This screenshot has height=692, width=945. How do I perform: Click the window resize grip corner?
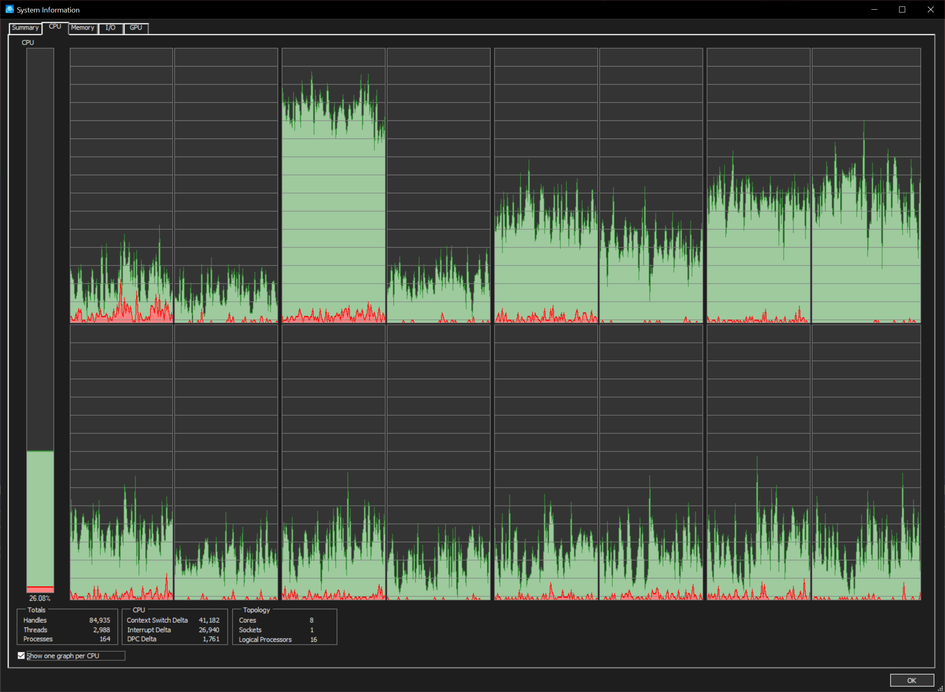point(941,688)
